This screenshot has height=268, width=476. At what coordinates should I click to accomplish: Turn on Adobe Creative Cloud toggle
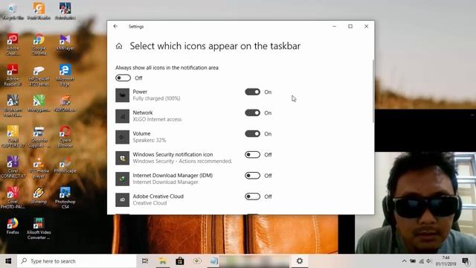(x=253, y=197)
